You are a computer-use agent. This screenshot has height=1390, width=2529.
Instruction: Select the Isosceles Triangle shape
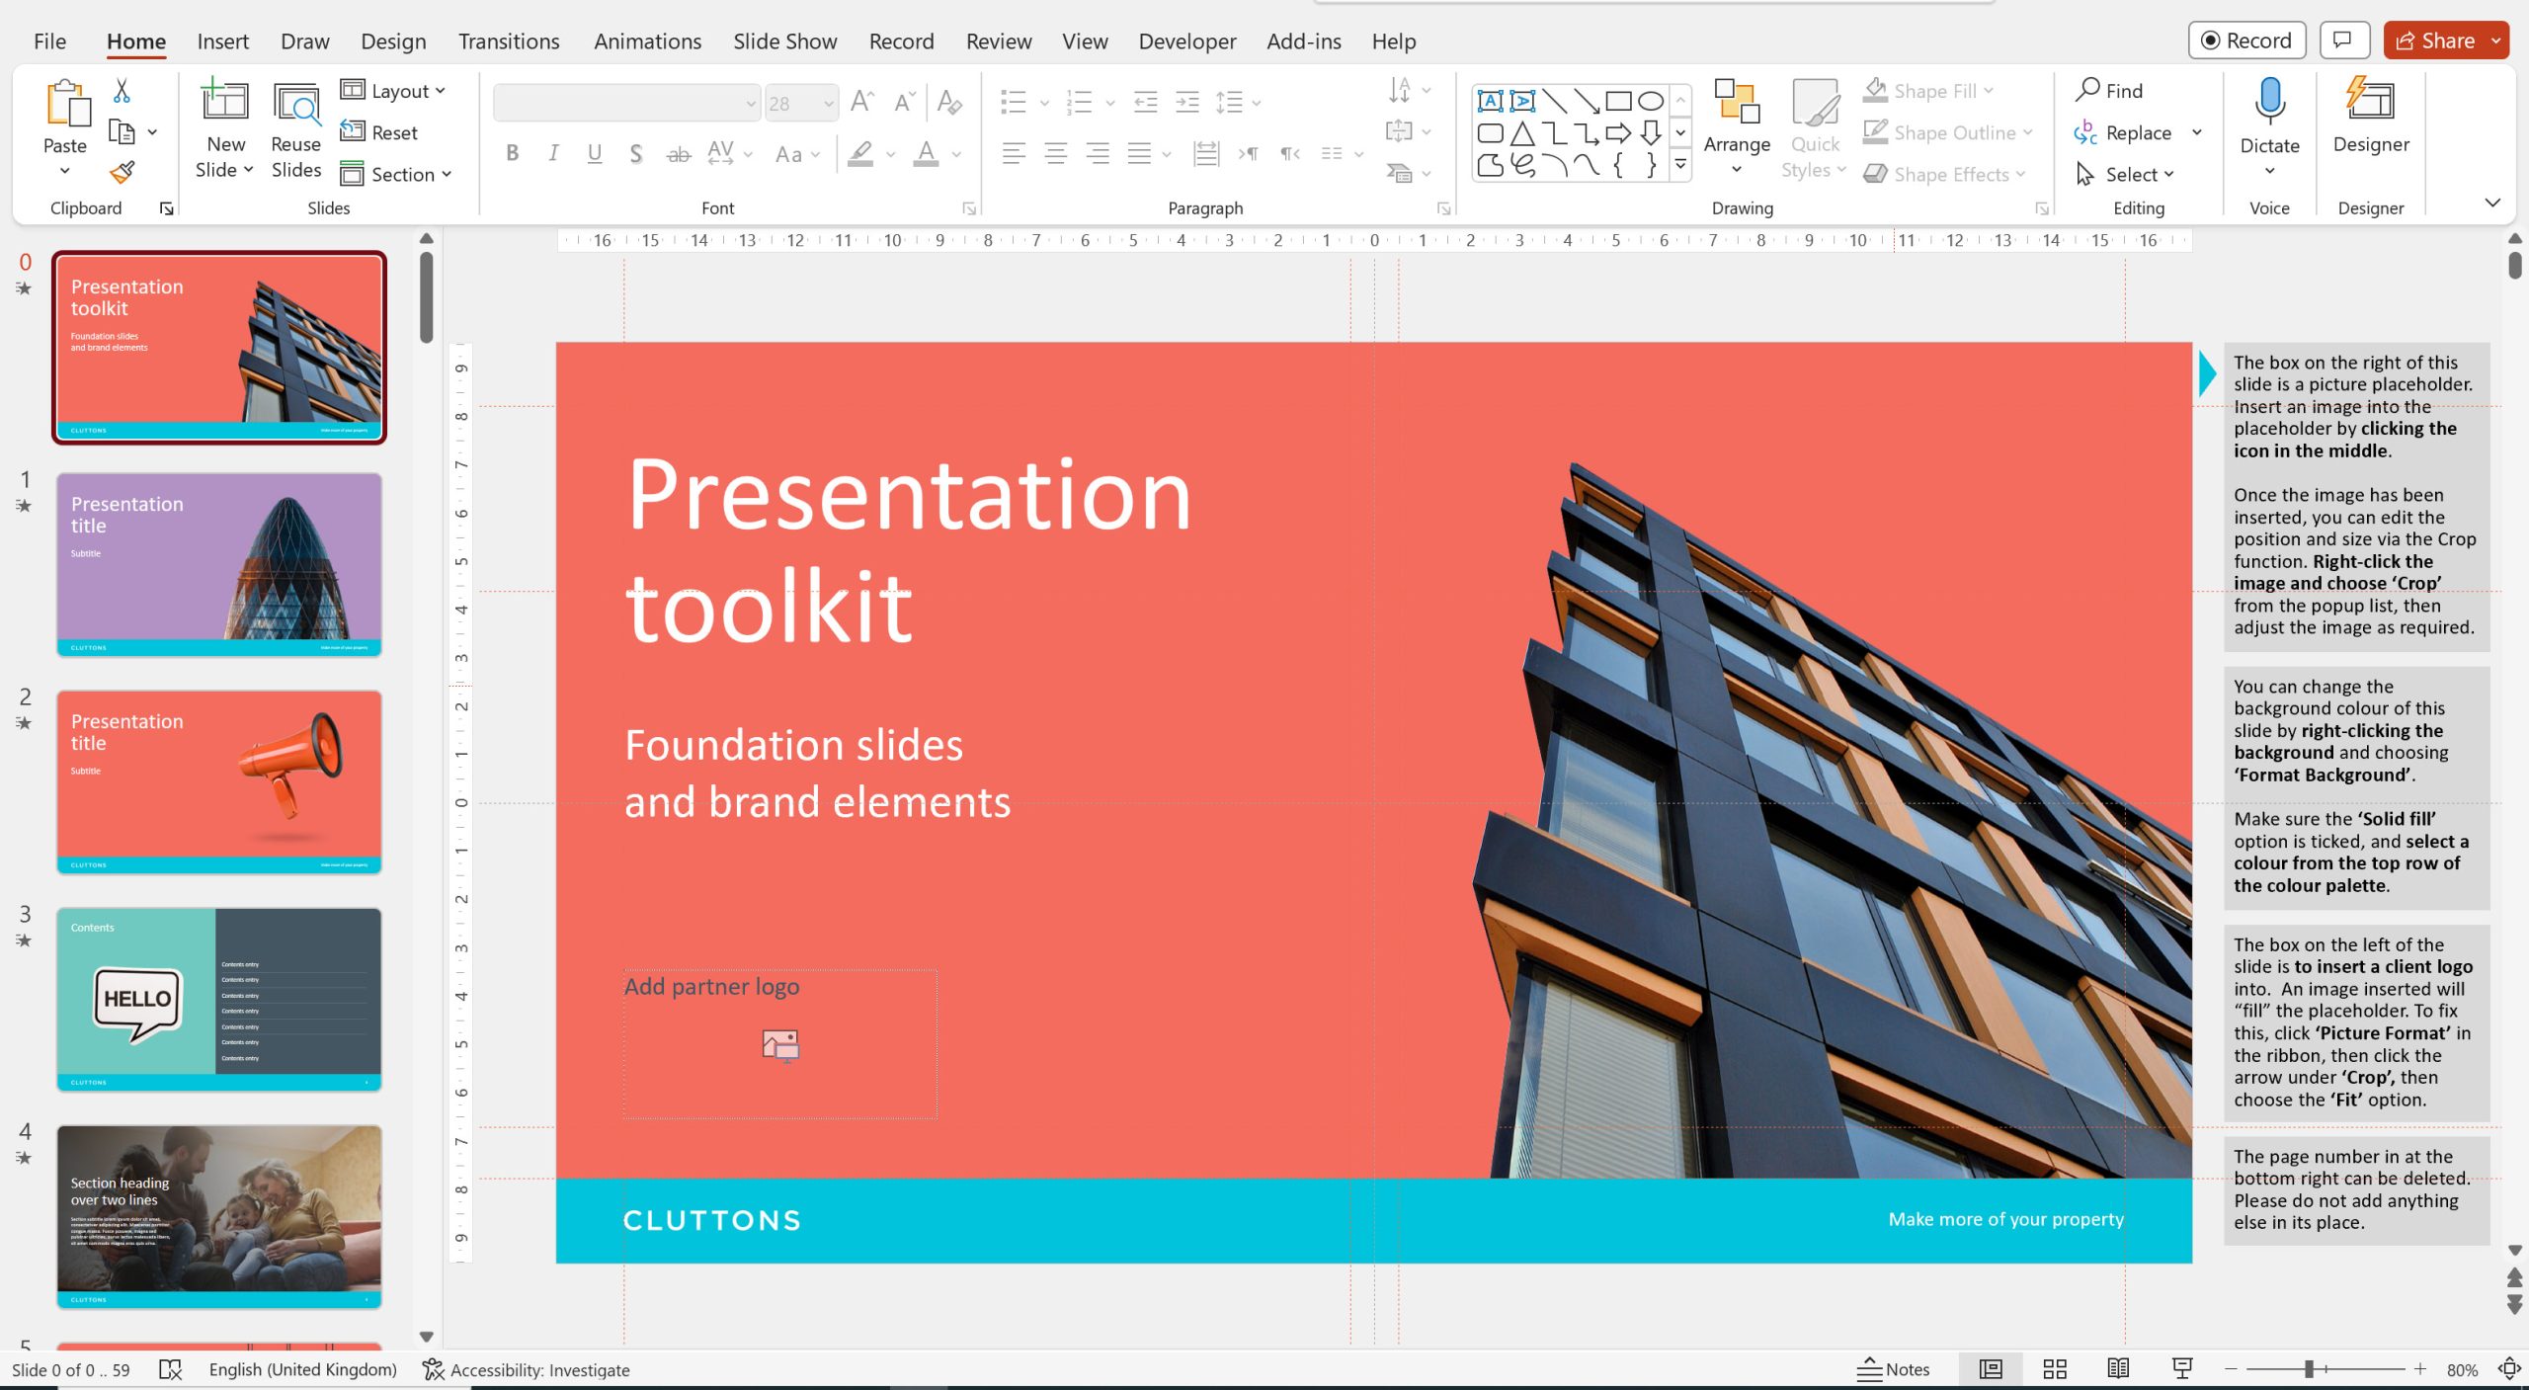[x=1522, y=133]
